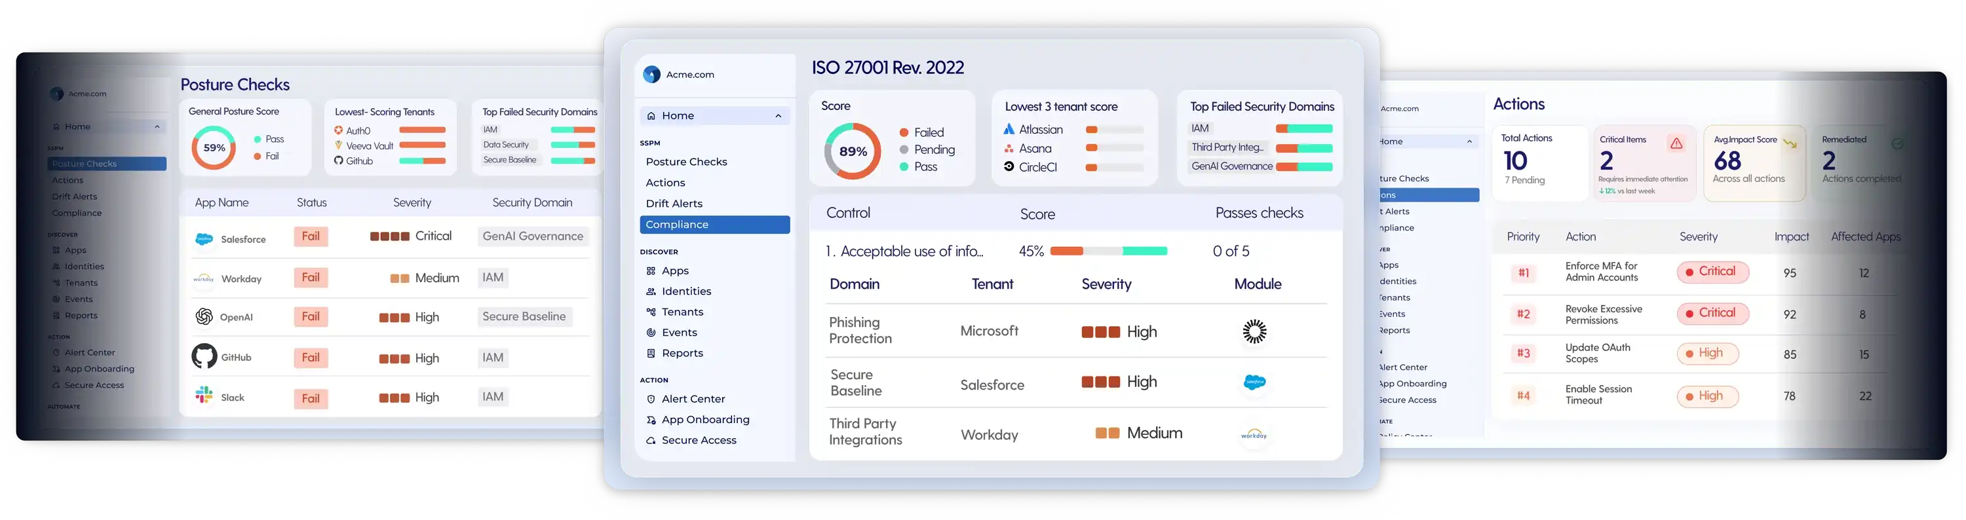Click the High badge for Update OAuth Scopes
The height and width of the screenshot is (520, 1966).
coord(1706,353)
